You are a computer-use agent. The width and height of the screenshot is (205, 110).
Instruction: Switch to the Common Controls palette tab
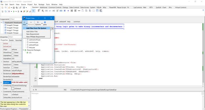[55, 7]
